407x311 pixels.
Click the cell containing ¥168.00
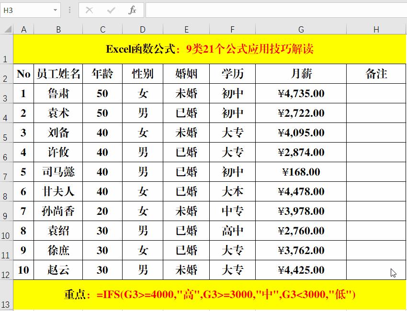click(x=301, y=172)
